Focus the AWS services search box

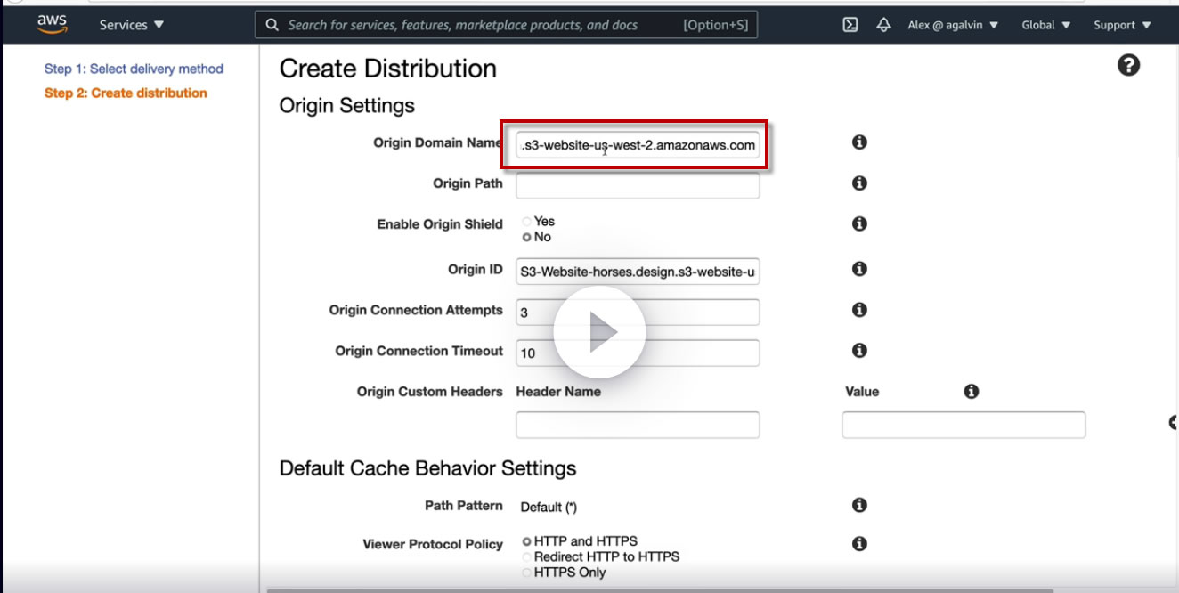507,25
